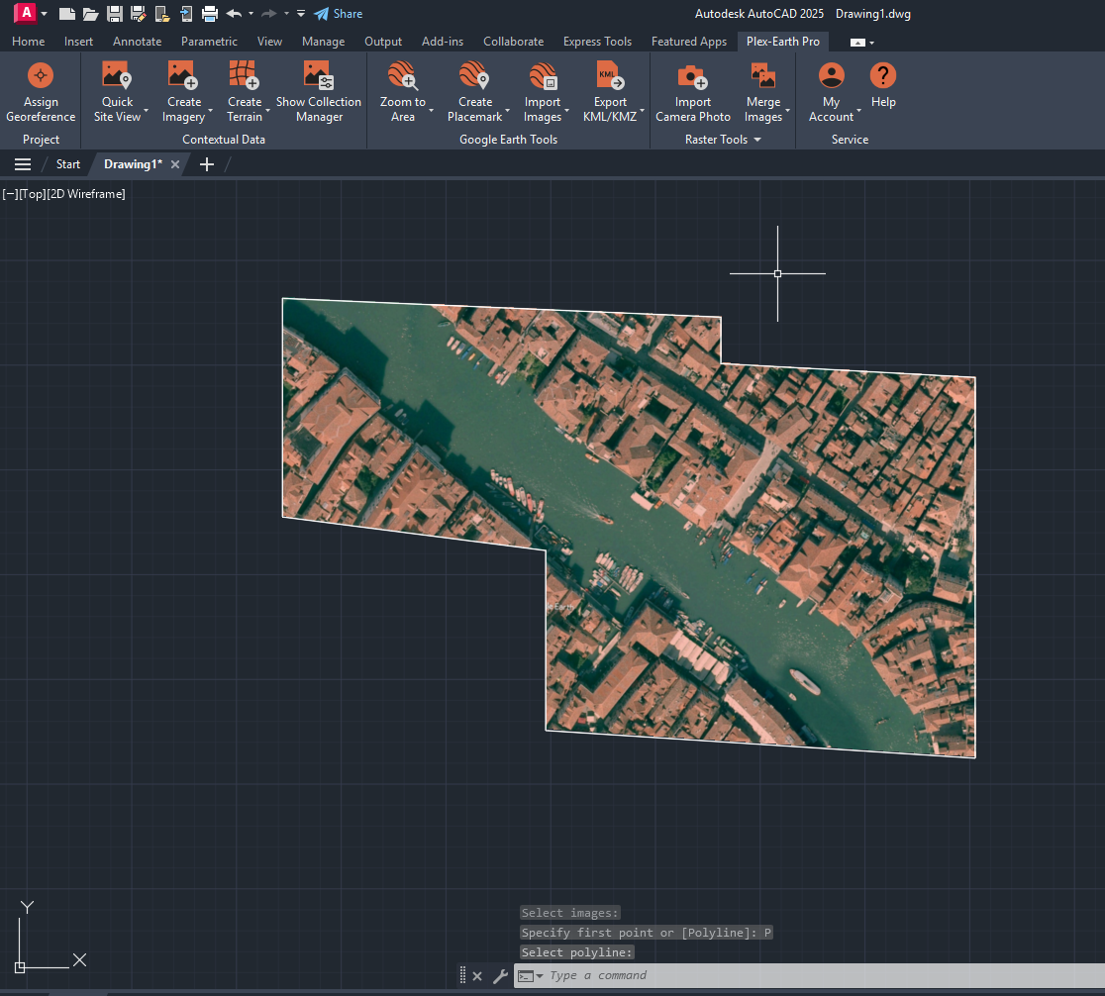This screenshot has width=1105, height=996.
Task: Open Show Collection Manager
Action: pos(319,93)
